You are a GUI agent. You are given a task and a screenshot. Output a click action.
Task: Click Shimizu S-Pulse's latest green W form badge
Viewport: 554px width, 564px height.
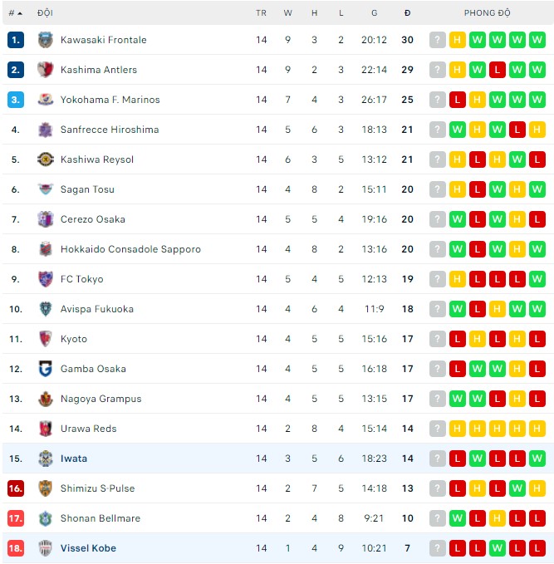[517, 488]
